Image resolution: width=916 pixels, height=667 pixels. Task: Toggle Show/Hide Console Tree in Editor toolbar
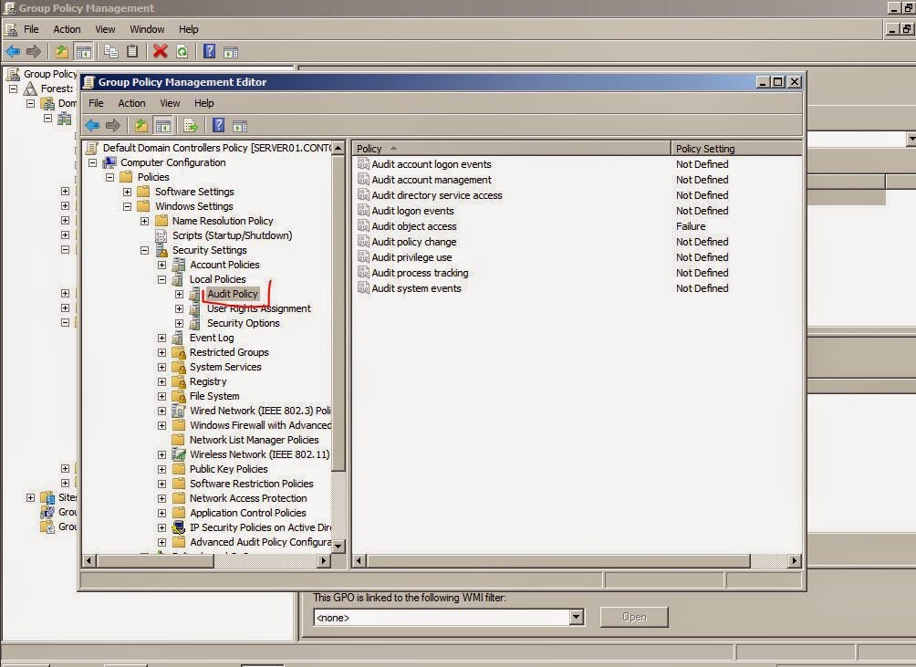coord(162,125)
